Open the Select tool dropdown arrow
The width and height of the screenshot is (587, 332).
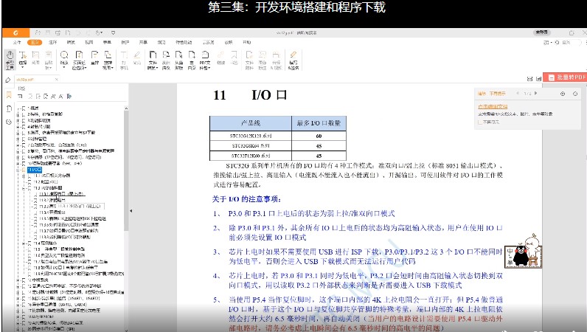point(23,67)
